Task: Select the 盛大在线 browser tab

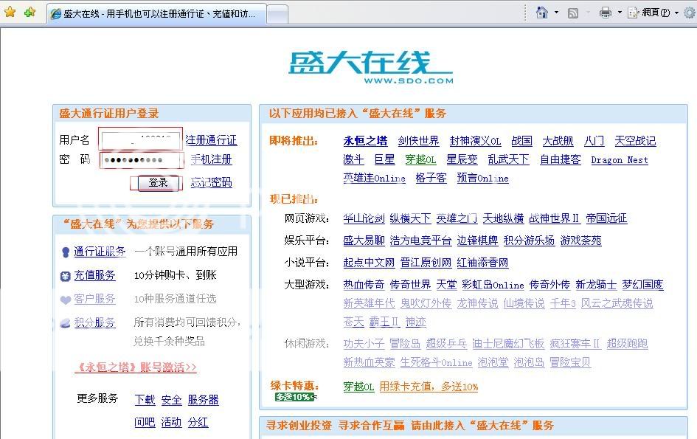Action: pyautogui.click(x=155, y=14)
